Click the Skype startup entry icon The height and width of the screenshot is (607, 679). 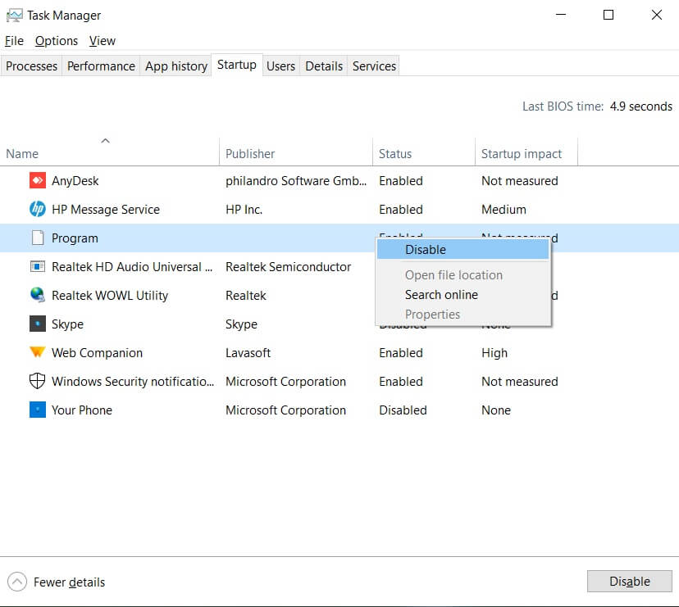[38, 324]
